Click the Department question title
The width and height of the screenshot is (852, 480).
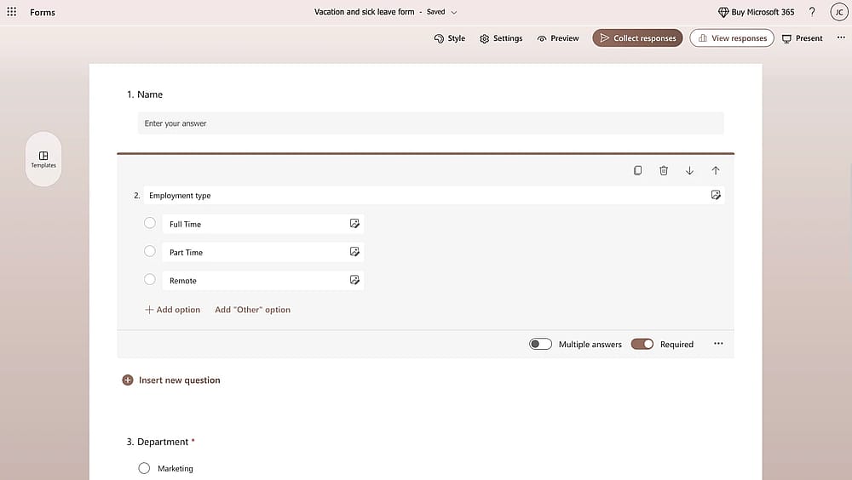[x=163, y=442]
